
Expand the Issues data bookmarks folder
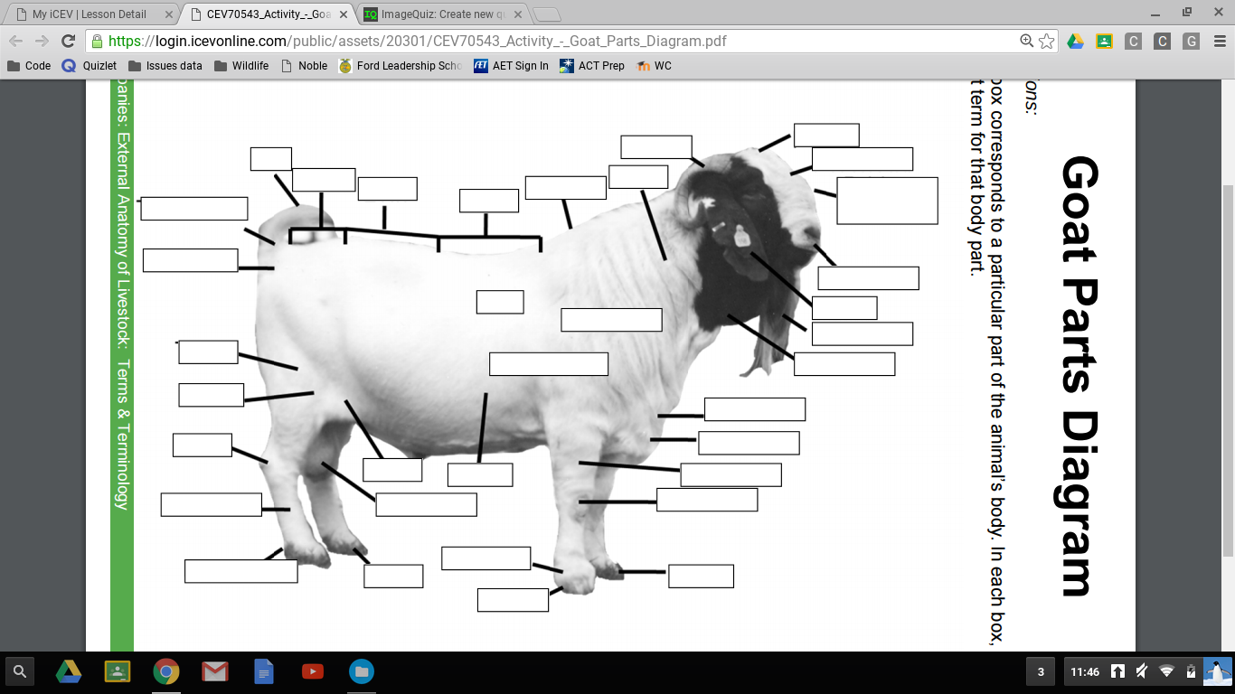tap(165, 66)
